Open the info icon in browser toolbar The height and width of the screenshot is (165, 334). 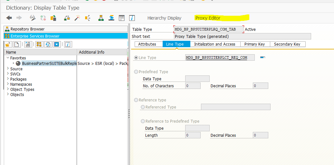pyautogui.click(x=68, y=44)
